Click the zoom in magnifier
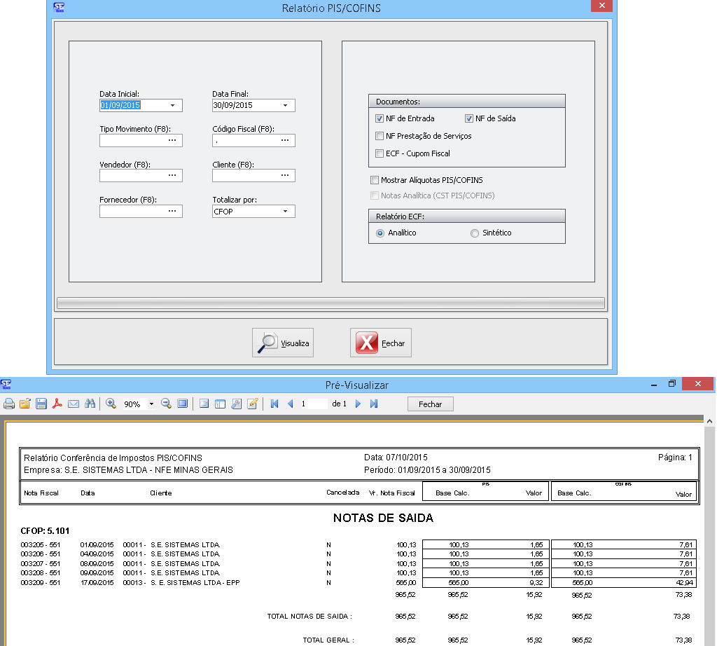The height and width of the screenshot is (646, 717). pyautogui.click(x=111, y=404)
